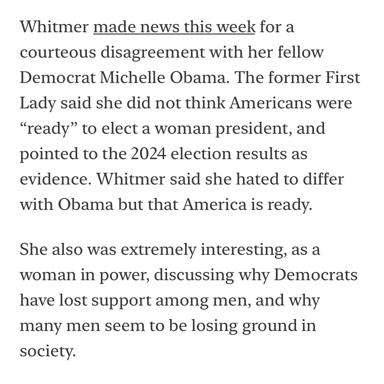Click the word "Democrats" in the second paragraph
Viewport: 384px width, 384px height.
tap(315, 275)
